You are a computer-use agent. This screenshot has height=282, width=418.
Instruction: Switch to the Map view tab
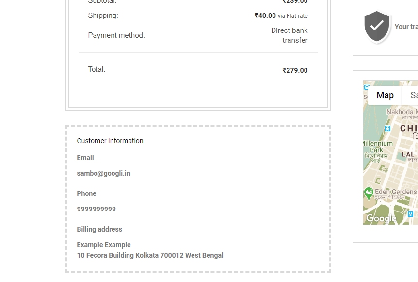pyautogui.click(x=385, y=95)
